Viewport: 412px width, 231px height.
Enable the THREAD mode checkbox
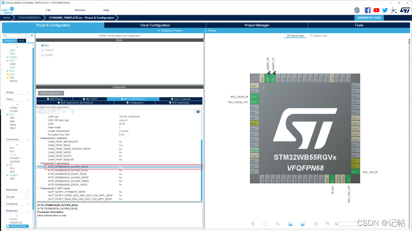pos(42,50)
